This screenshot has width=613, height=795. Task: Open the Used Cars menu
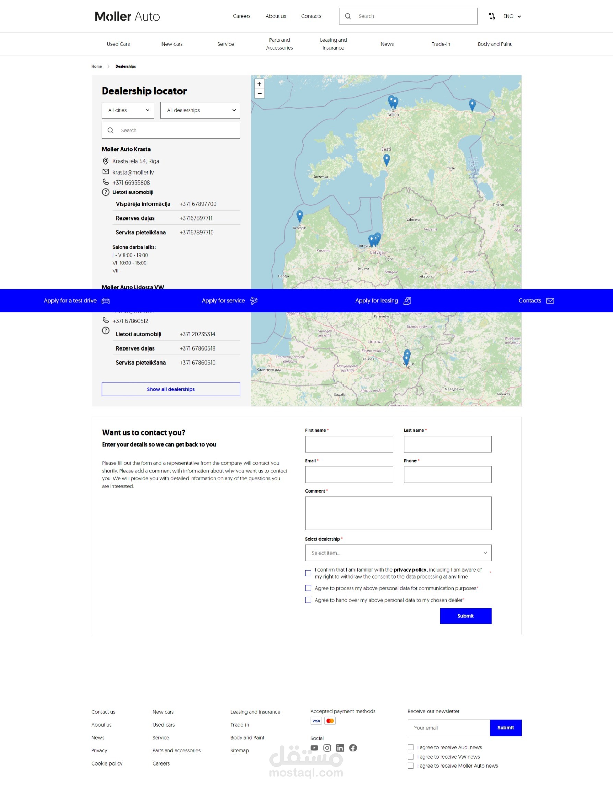click(x=118, y=44)
